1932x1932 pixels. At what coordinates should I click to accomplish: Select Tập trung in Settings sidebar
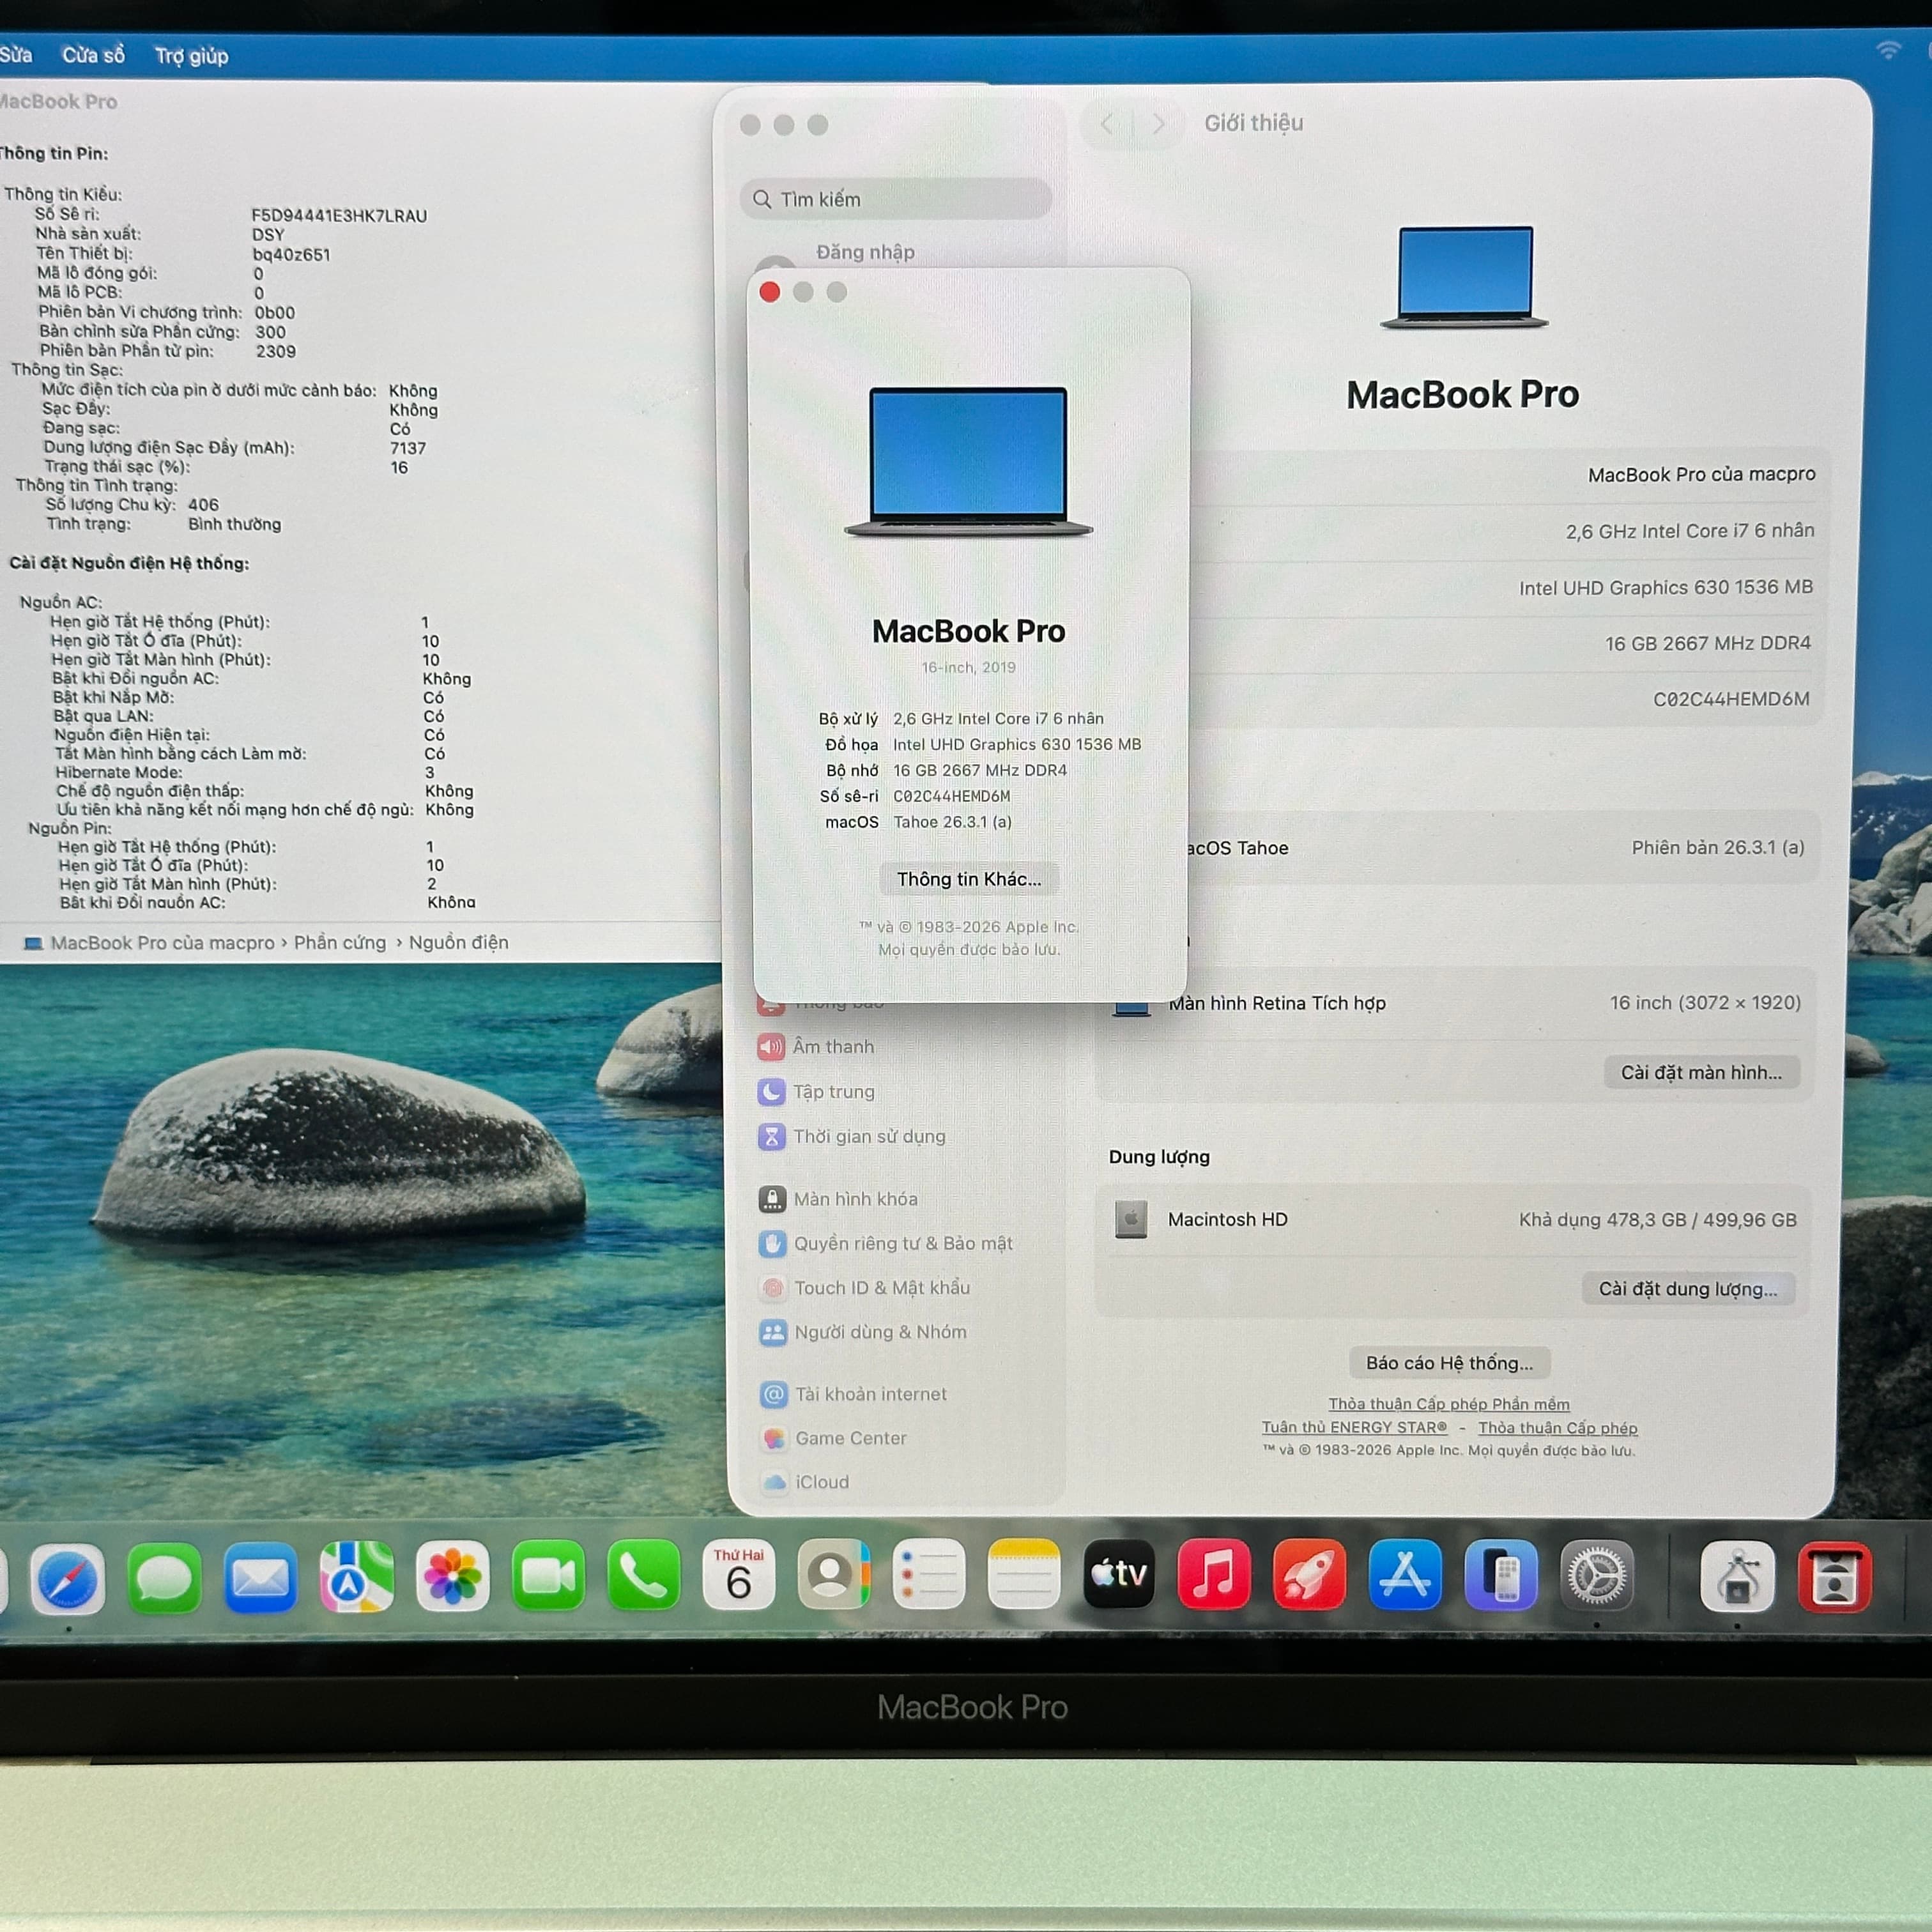(x=833, y=1092)
